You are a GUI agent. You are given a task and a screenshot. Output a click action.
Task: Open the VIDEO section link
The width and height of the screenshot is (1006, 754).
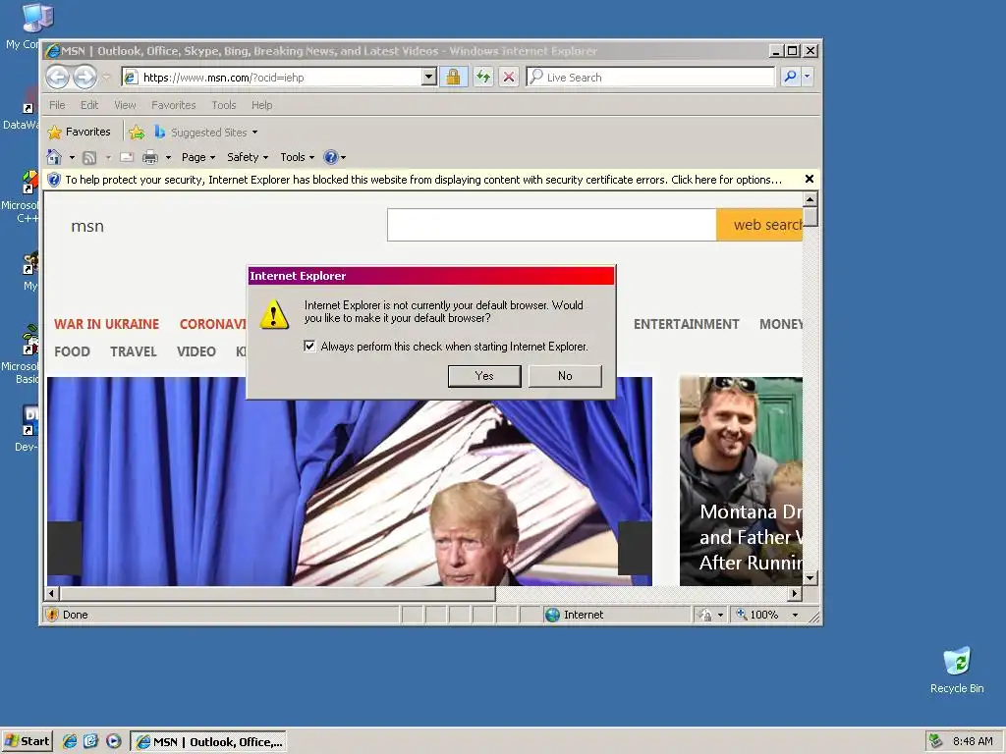(196, 351)
